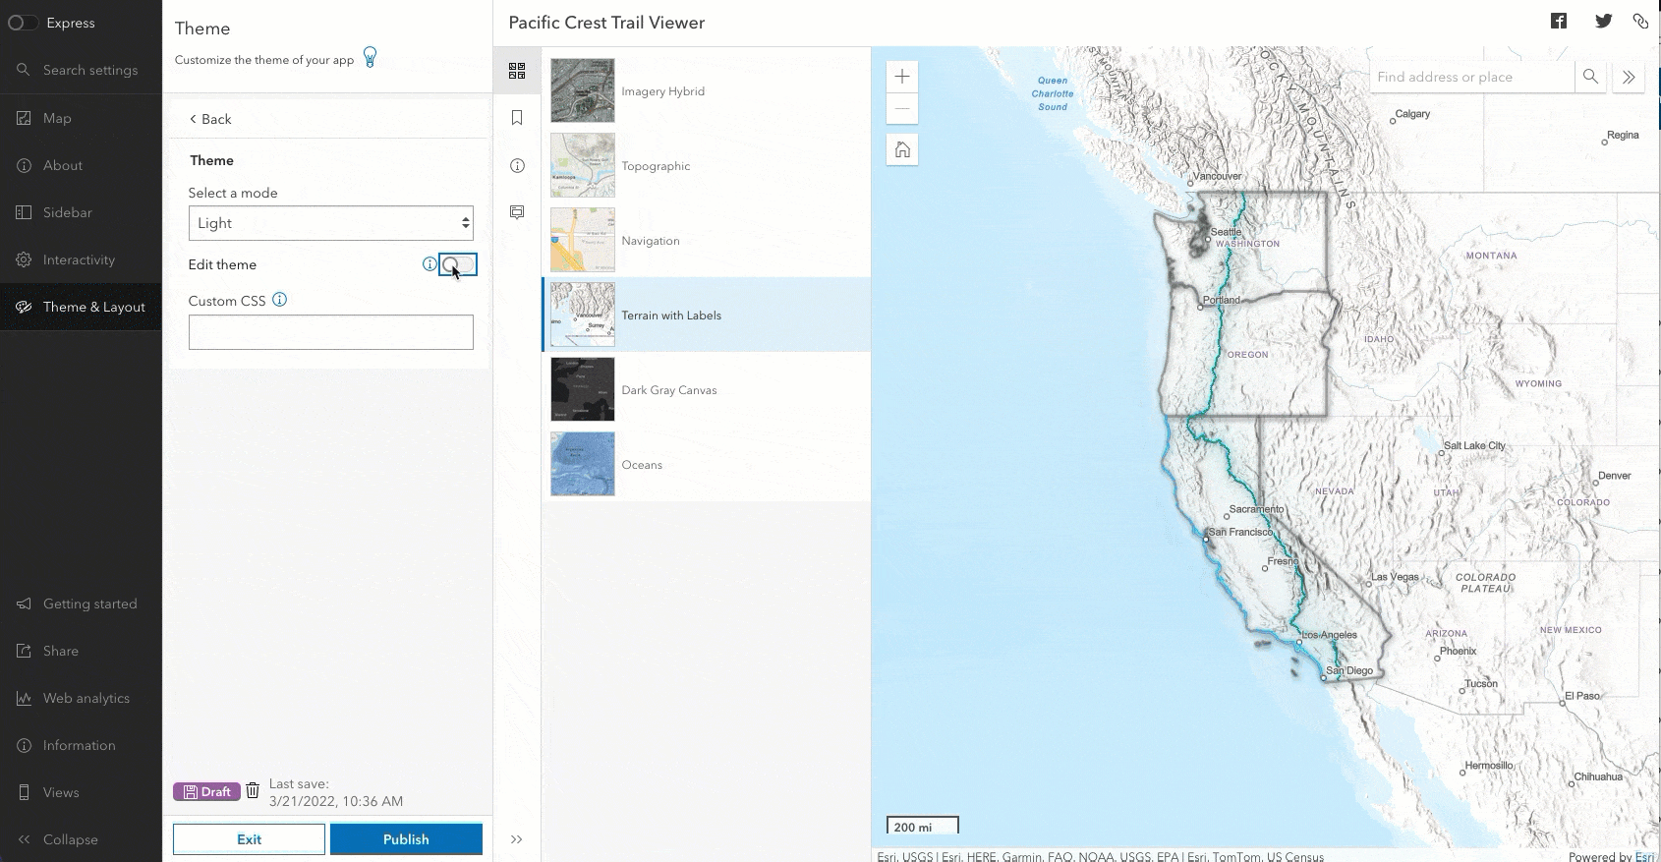
Task: Select Theme & Layout section
Action: pyautogui.click(x=81, y=307)
